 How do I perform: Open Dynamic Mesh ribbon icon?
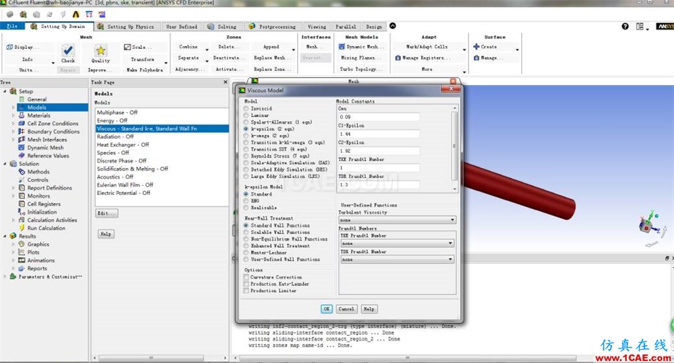pyautogui.click(x=342, y=47)
